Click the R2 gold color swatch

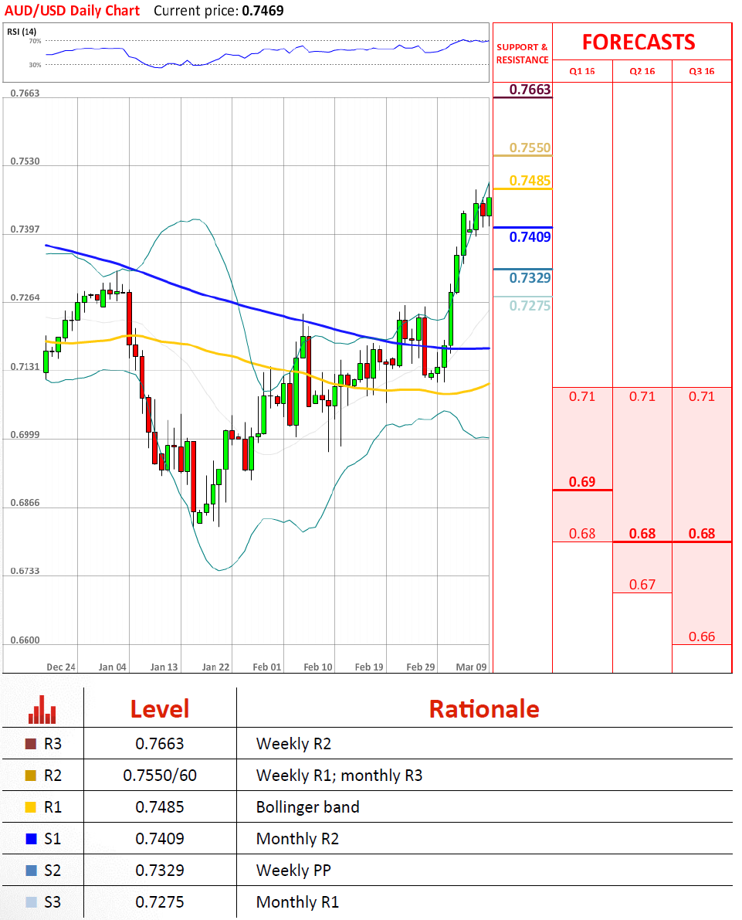coord(31,776)
